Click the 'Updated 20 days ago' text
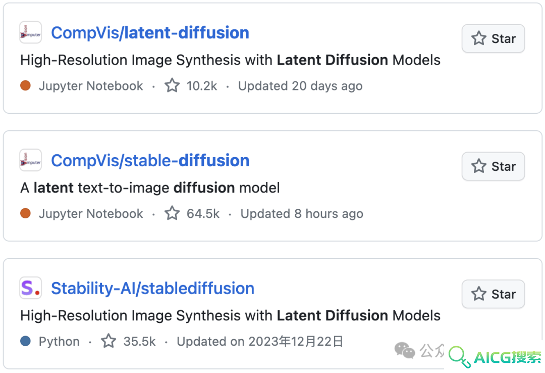The height and width of the screenshot is (373, 545). (300, 86)
